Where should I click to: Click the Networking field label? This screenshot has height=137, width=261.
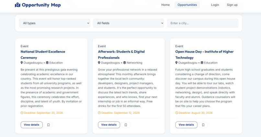click(x=134, y=63)
